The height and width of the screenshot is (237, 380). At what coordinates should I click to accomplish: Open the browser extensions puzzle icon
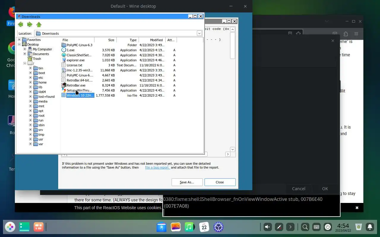pos(346,34)
